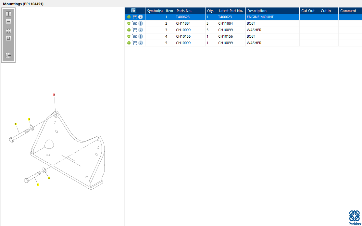Select callout 4 bolt label on diagram
The width and height of the screenshot is (362, 226).
pyautogui.click(x=38, y=185)
